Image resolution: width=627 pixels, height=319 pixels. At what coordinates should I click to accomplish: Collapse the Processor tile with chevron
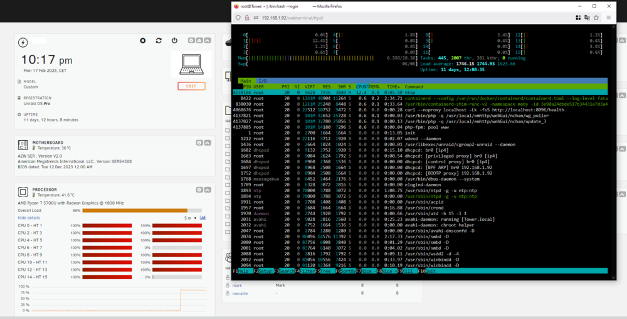pos(207,190)
